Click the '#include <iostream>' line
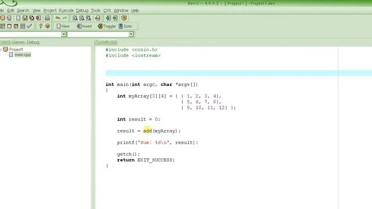372x209 pixels. 133,56
